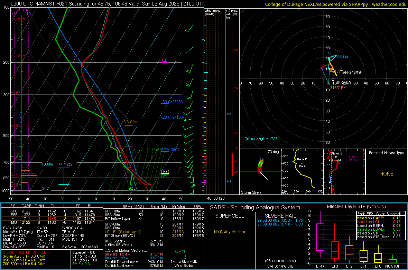Click the magenta EF4+ box plot
This screenshot has width=408, height=270.
pyautogui.click(x=320, y=234)
